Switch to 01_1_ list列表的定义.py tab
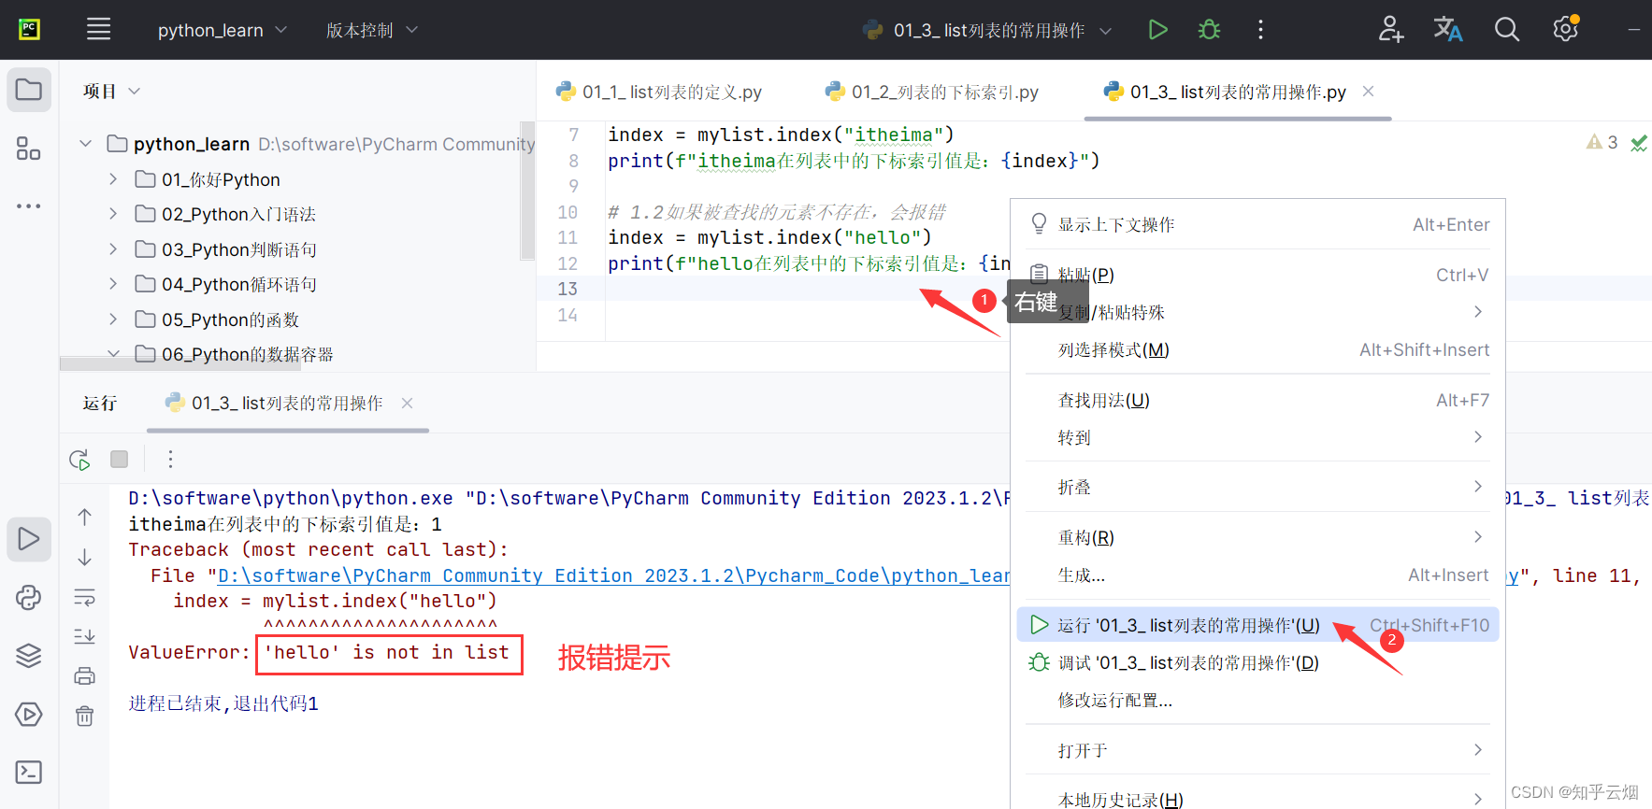Screen dimensions: 1652x809 pos(659,92)
